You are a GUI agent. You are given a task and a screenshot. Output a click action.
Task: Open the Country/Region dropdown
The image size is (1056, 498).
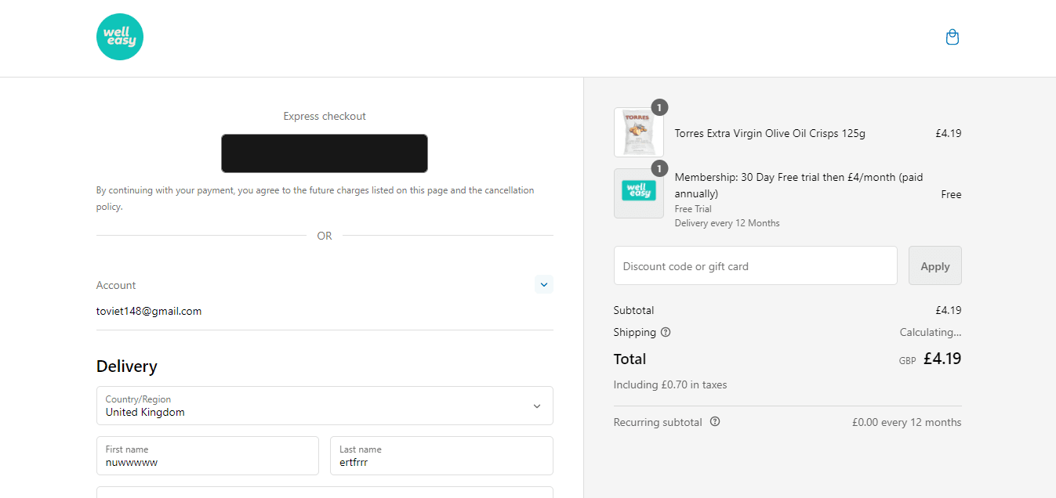click(x=325, y=406)
